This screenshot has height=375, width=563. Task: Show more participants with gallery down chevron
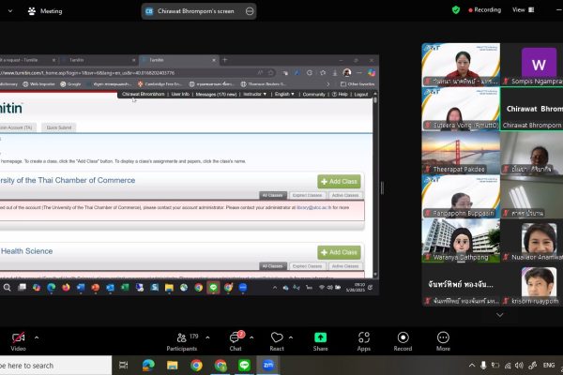499,315
